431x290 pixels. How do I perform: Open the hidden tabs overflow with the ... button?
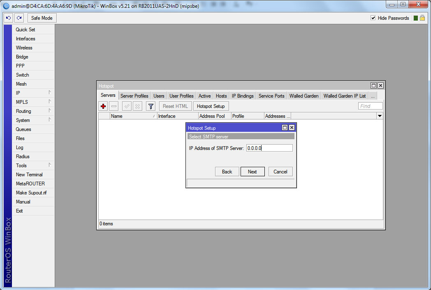(x=373, y=96)
